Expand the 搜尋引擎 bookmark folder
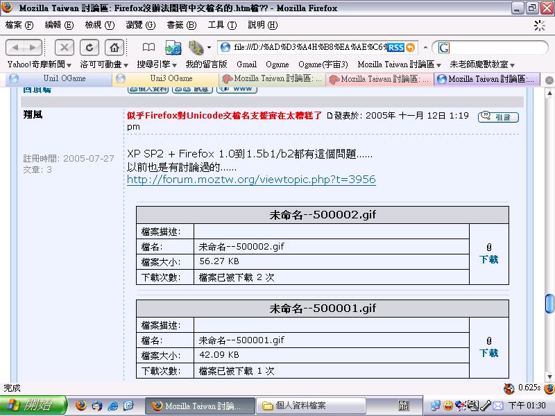The image size is (555, 416). click(157, 64)
